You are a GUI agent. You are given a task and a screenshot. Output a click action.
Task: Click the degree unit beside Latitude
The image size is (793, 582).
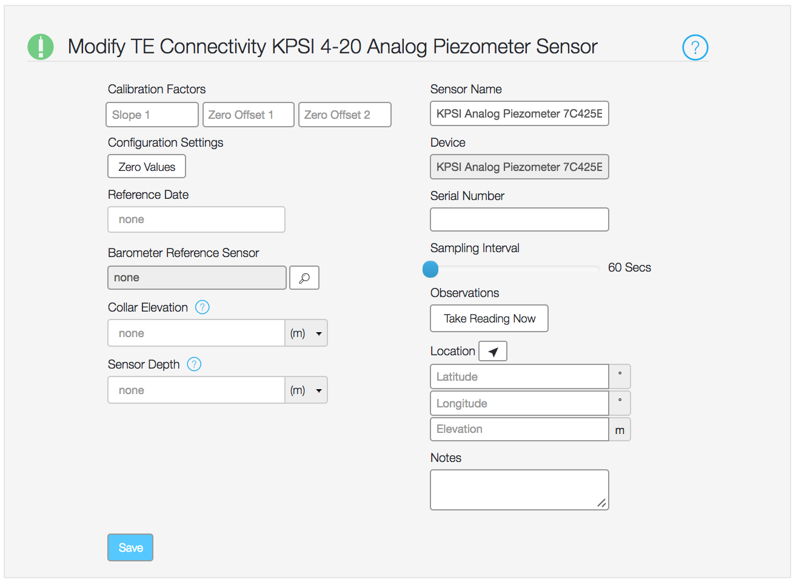619,376
